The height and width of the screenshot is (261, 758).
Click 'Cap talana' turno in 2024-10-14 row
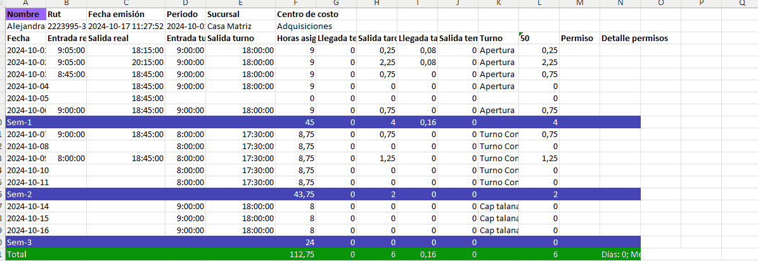point(498,207)
